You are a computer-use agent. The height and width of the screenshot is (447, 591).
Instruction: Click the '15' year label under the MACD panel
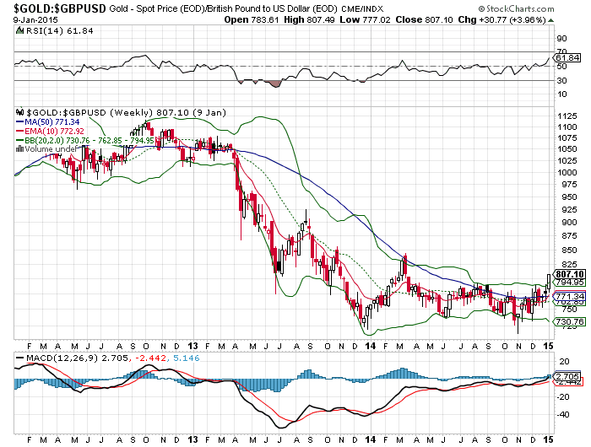coord(549,439)
